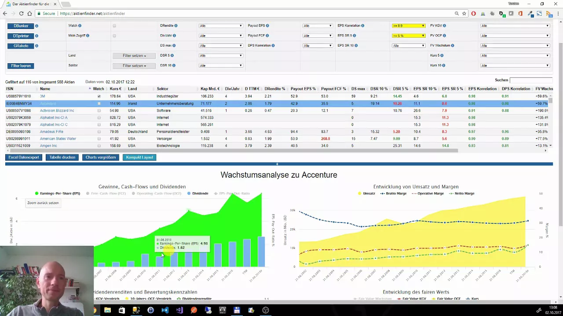Show info icon next to DSR 5
The width and height of the screenshot is (563, 316).
tap(172, 56)
